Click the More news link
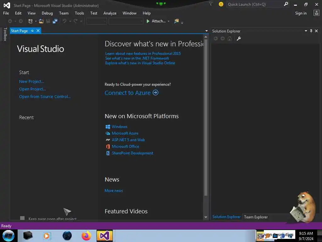The height and width of the screenshot is (242, 322). (114, 191)
